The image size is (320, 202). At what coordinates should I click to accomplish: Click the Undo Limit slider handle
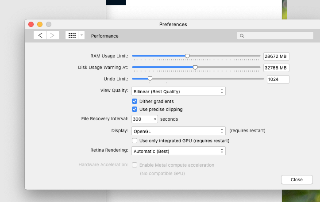150,79
